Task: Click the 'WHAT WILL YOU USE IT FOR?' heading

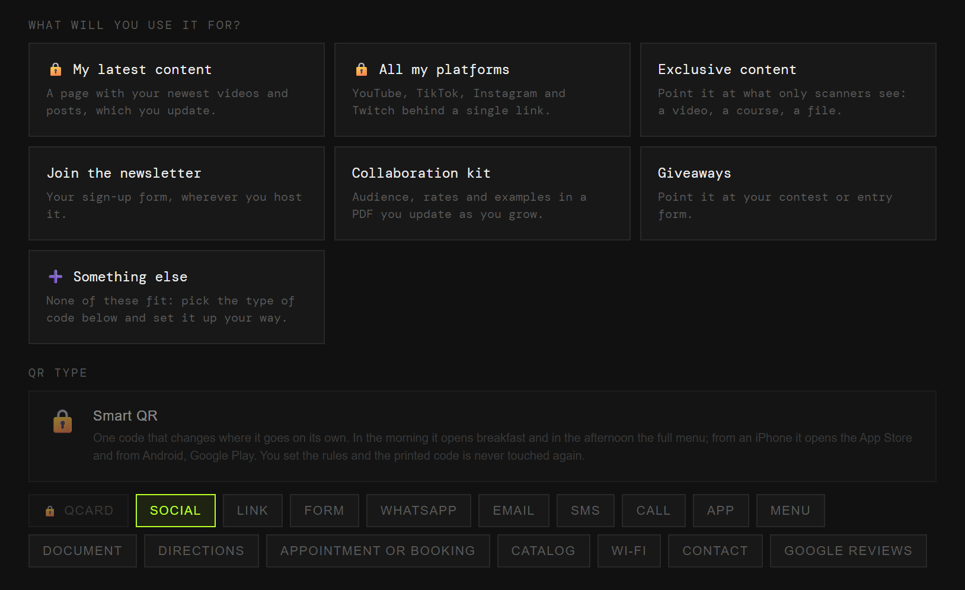Action: click(135, 25)
